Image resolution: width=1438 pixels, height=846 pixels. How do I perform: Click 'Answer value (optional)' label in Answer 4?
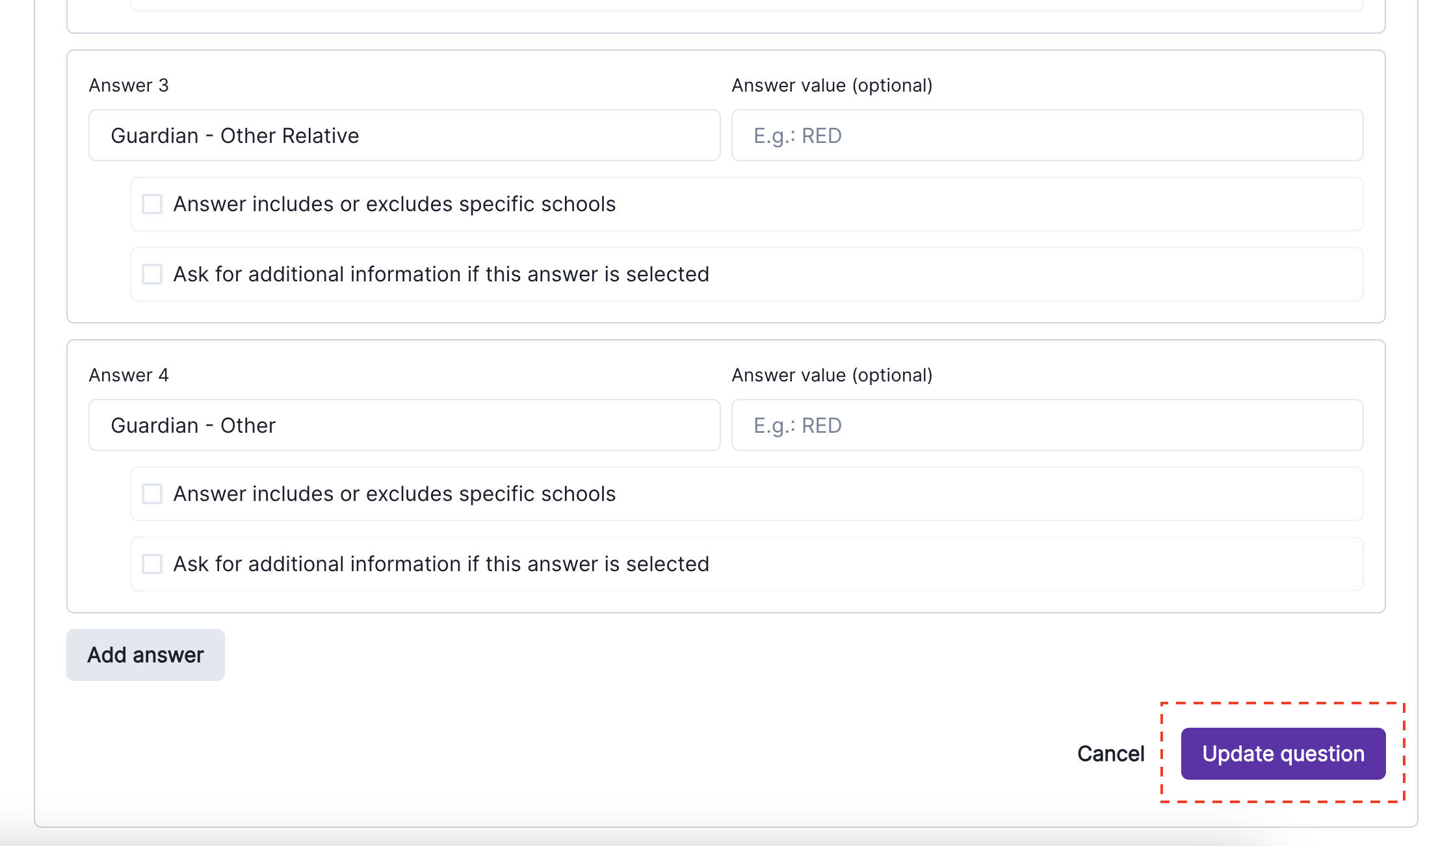click(x=831, y=376)
